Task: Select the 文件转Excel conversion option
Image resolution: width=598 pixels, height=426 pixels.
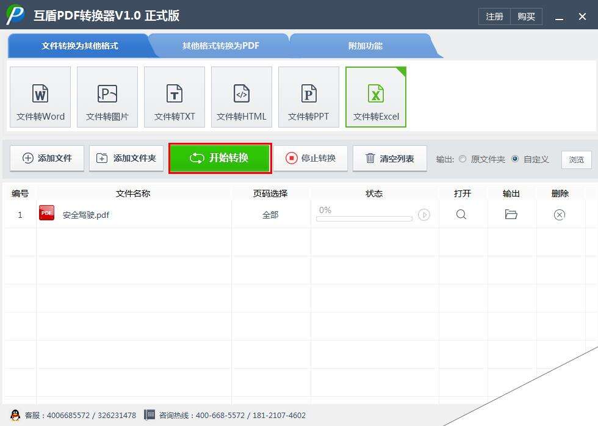Action: tap(376, 97)
